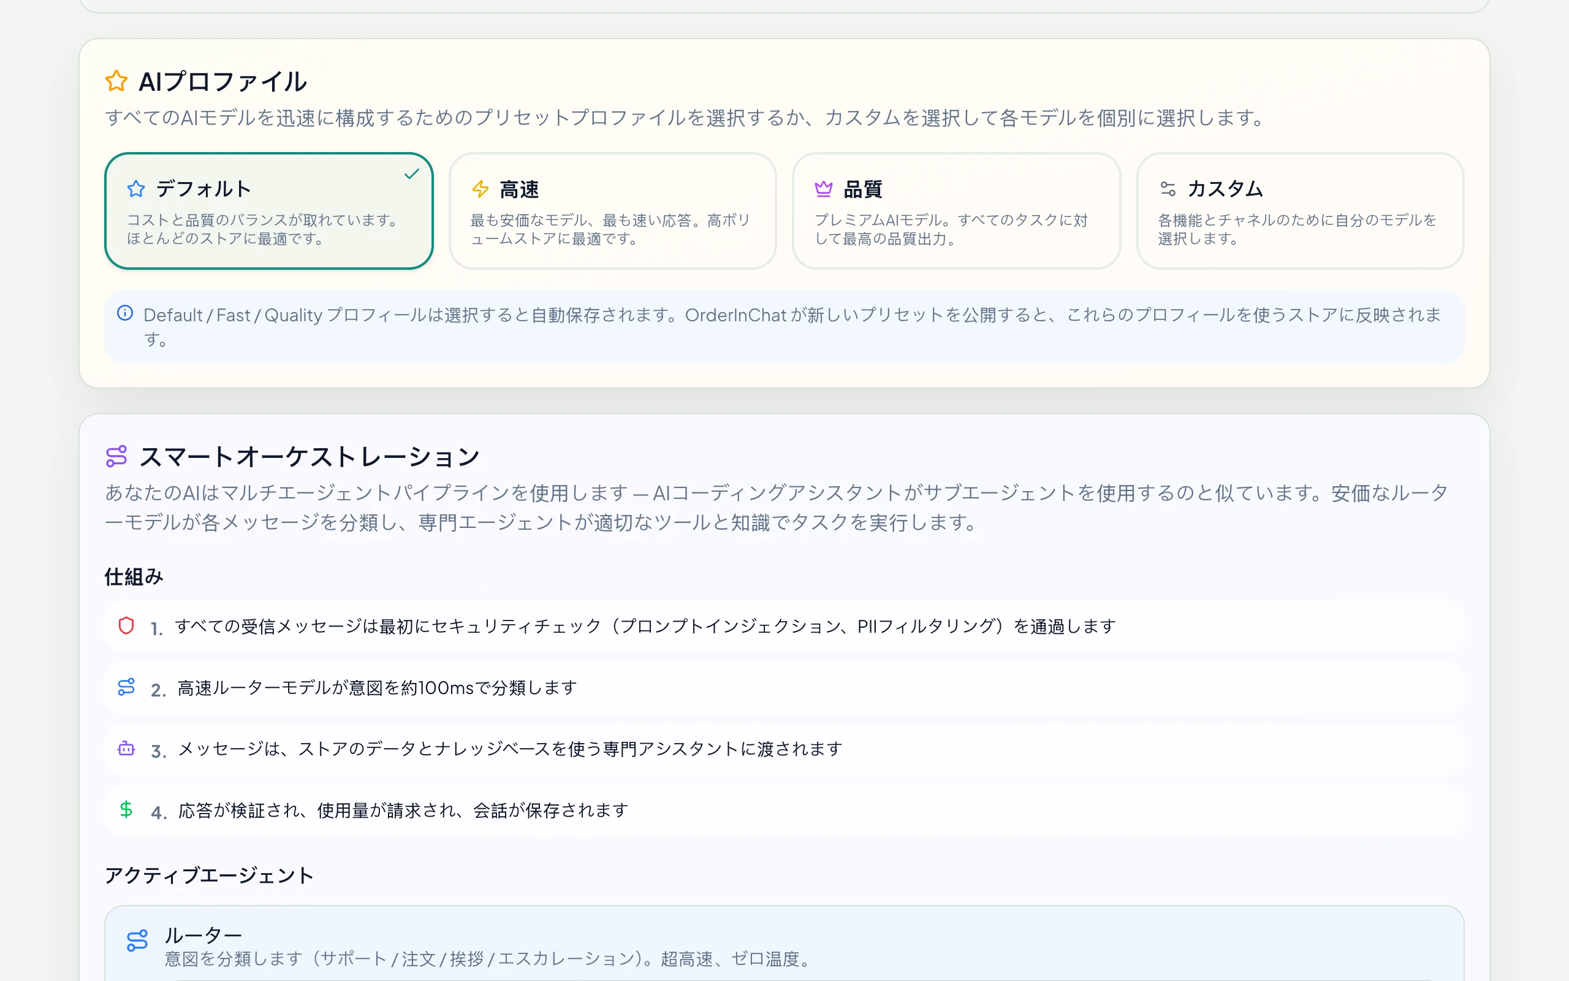Select the 品質 profile card
The height and width of the screenshot is (981, 1569).
956,211
